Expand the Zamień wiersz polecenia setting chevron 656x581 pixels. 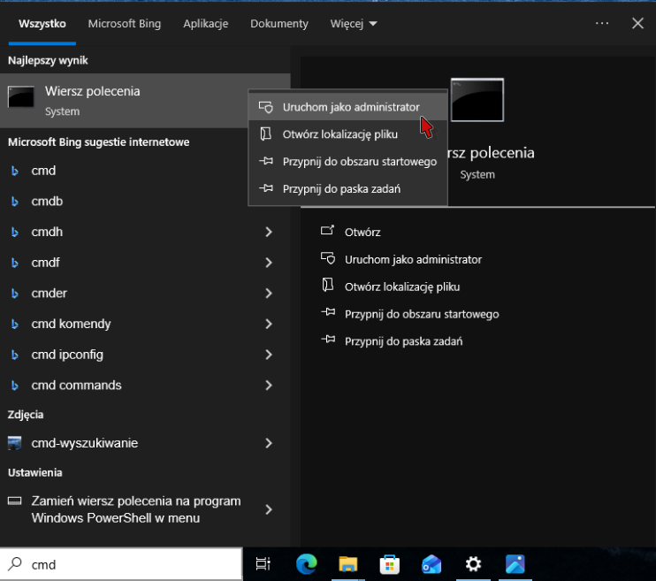pyautogui.click(x=269, y=509)
